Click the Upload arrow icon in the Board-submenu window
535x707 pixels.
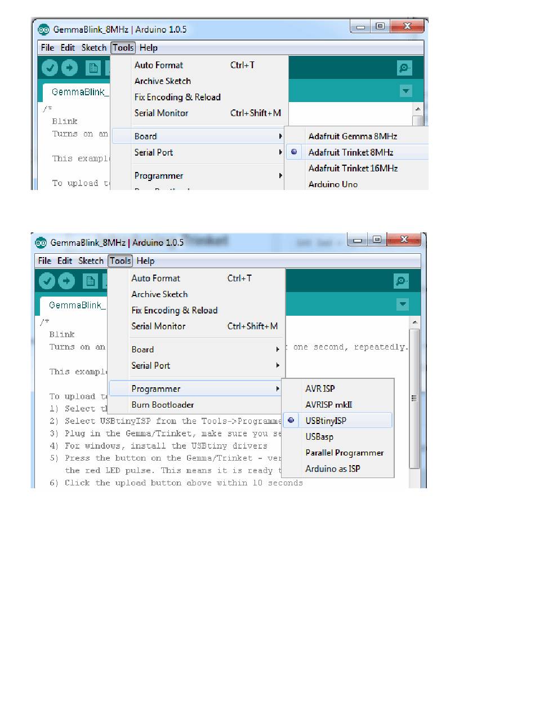pos(69,68)
